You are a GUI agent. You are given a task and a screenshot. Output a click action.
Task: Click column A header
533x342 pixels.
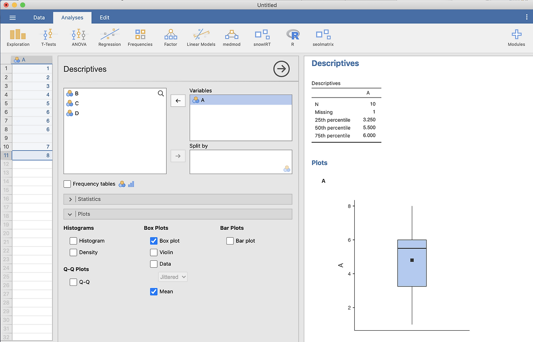pos(32,60)
